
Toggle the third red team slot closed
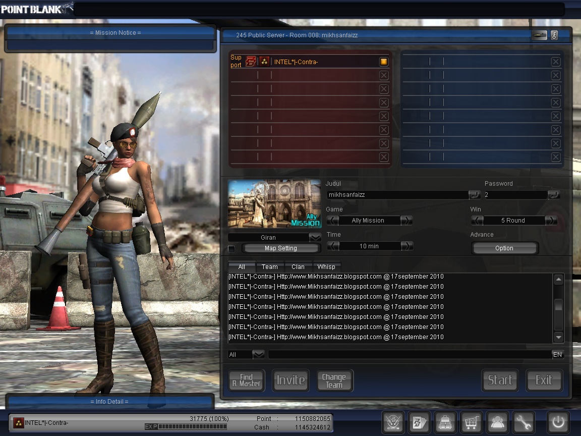pos(384,89)
